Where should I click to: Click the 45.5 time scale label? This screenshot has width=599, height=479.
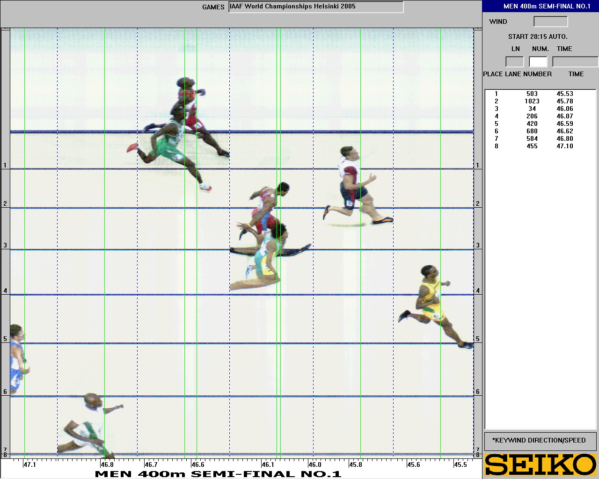click(460, 464)
